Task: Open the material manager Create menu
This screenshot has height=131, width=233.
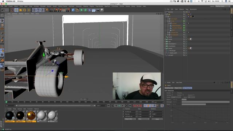Action: click(x=9, y=109)
